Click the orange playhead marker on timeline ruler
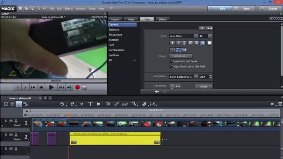The height and width of the screenshot is (159, 283). 69,115
